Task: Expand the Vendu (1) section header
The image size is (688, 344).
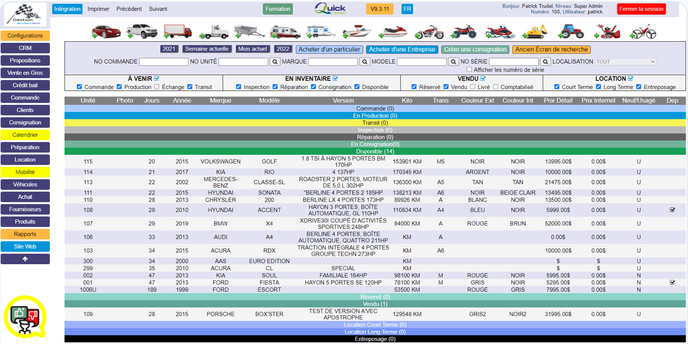Action: tap(375, 304)
